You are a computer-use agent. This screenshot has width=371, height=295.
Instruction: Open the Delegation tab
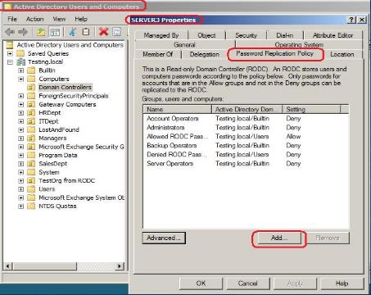point(205,54)
